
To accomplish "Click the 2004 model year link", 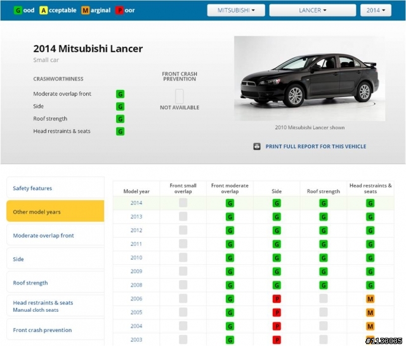I will 136,326.
